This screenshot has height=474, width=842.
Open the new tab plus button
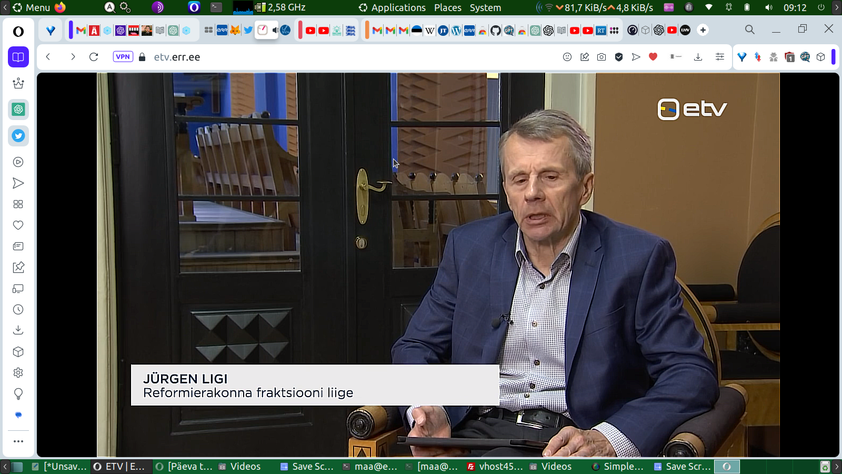(x=703, y=30)
